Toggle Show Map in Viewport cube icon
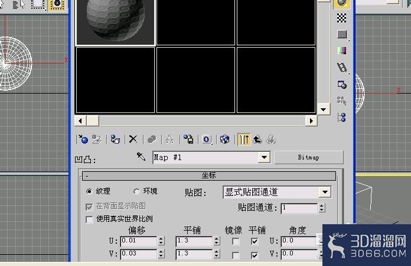Viewport: 411px width, 266px height. (x=224, y=139)
